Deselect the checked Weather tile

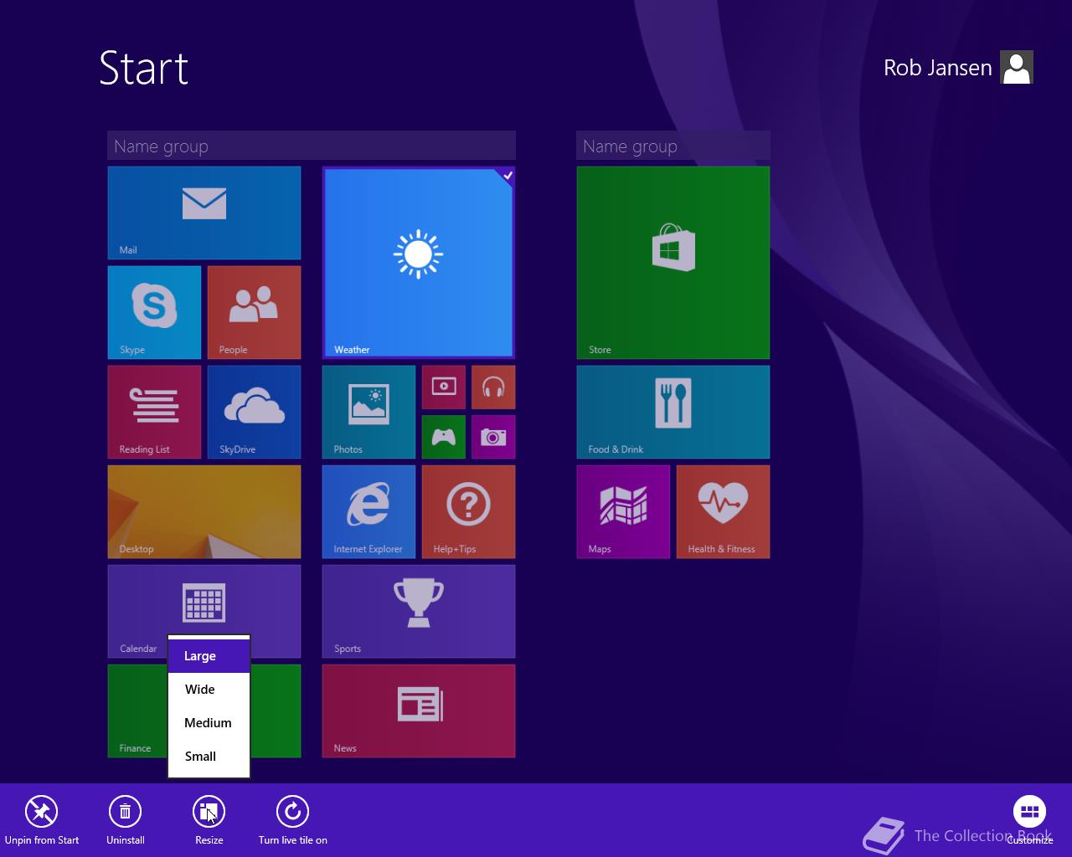pyautogui.click(x=419, y=263)
